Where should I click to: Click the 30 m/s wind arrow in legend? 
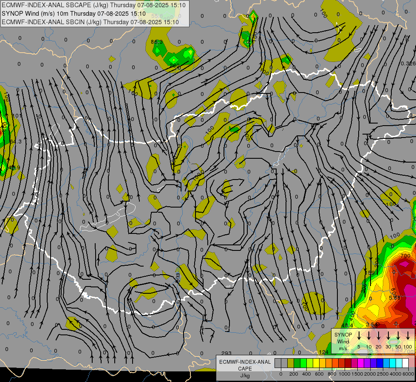(388, 336)
